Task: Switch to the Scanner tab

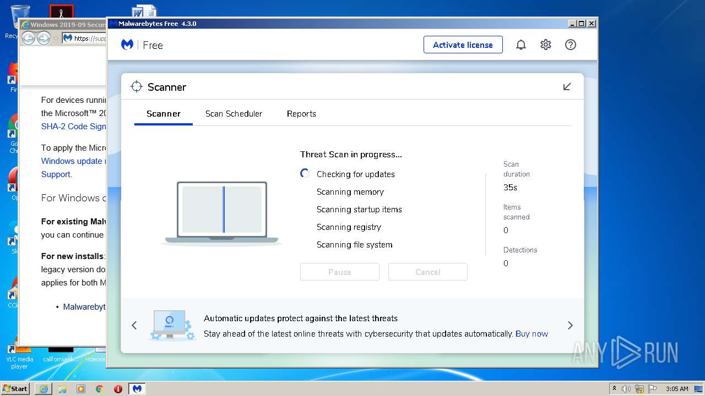Action: pyautogui.click(x=164, y=114)
